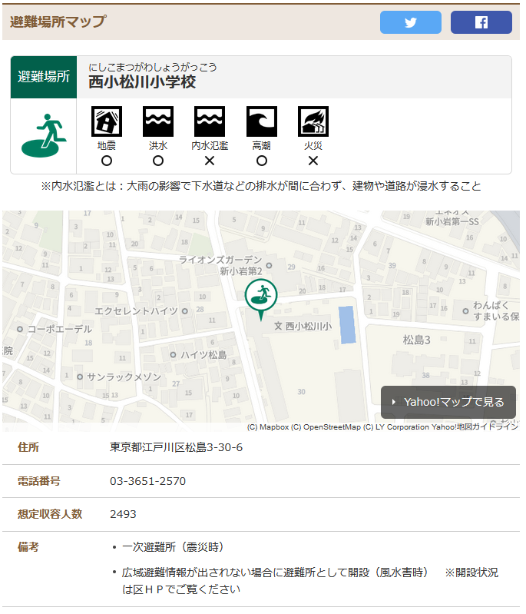The width and height of the screenshot is (526, 614).
Task: Click the blue pool rectangle on map
Action: tap(347, 324)
